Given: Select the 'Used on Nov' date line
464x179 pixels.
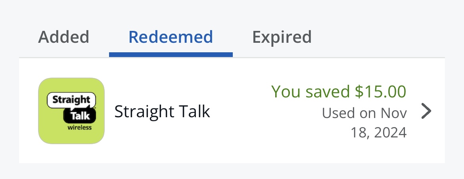Looking at the screenshot, I should [x=364, y=113].
